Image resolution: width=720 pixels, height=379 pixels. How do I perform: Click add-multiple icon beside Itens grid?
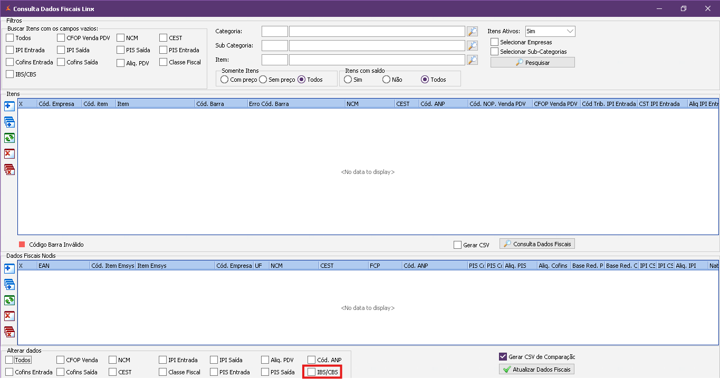[9, 122]
